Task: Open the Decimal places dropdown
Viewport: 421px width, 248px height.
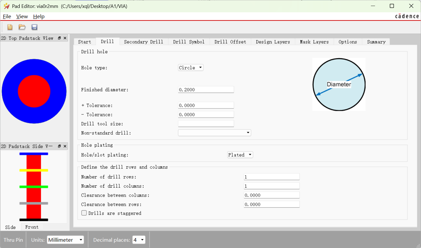Action: point(139,240)
